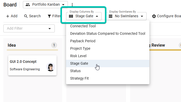Click the people icon in Portfolio Kanban selector
181x102 pixels.
28,5
